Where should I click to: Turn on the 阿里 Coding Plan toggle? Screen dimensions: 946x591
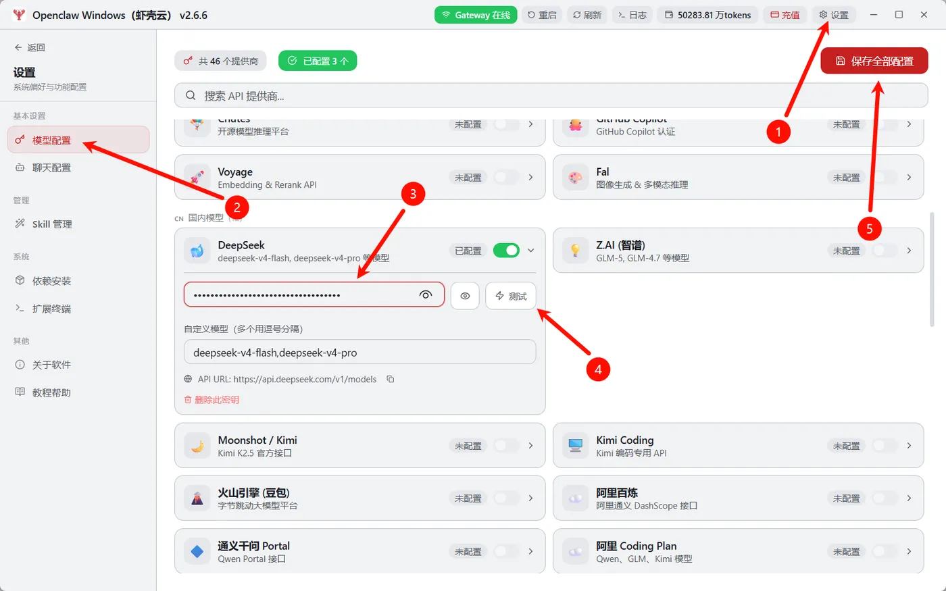point(885,551)
